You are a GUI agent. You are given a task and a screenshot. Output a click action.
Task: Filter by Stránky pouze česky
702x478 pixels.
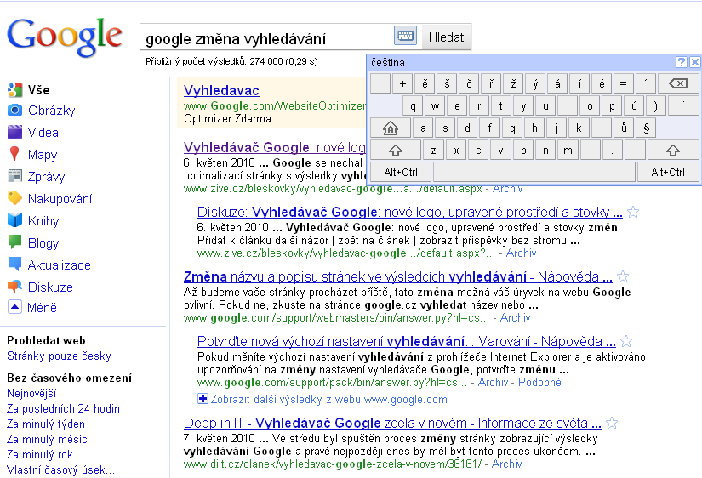point(59,356)
